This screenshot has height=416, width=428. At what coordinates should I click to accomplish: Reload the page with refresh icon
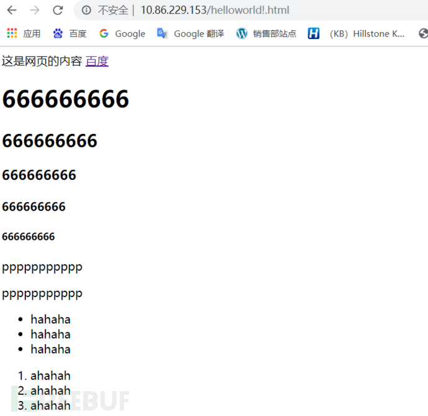coord(58,11)
